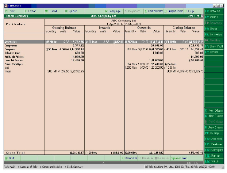This screenshot has width=227, height=173.
Task: Select Laser Jet Printers row
Action: click(104, 60)
